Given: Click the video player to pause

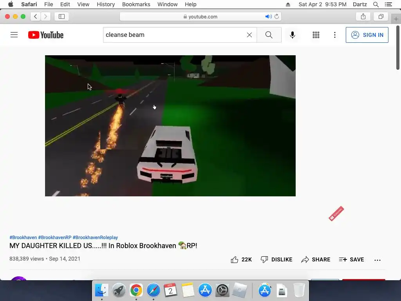Looking at the screenshot, I should [170, 126].
